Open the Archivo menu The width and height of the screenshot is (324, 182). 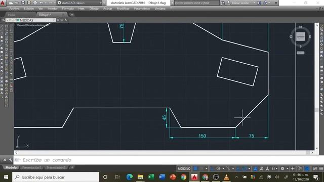(x=14, y=9)
